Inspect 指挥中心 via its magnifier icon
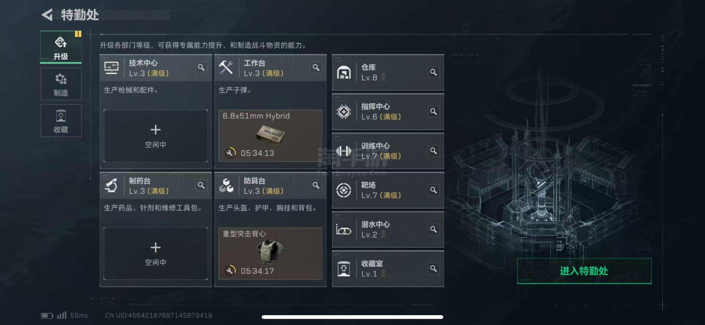 tap(433, 111)
